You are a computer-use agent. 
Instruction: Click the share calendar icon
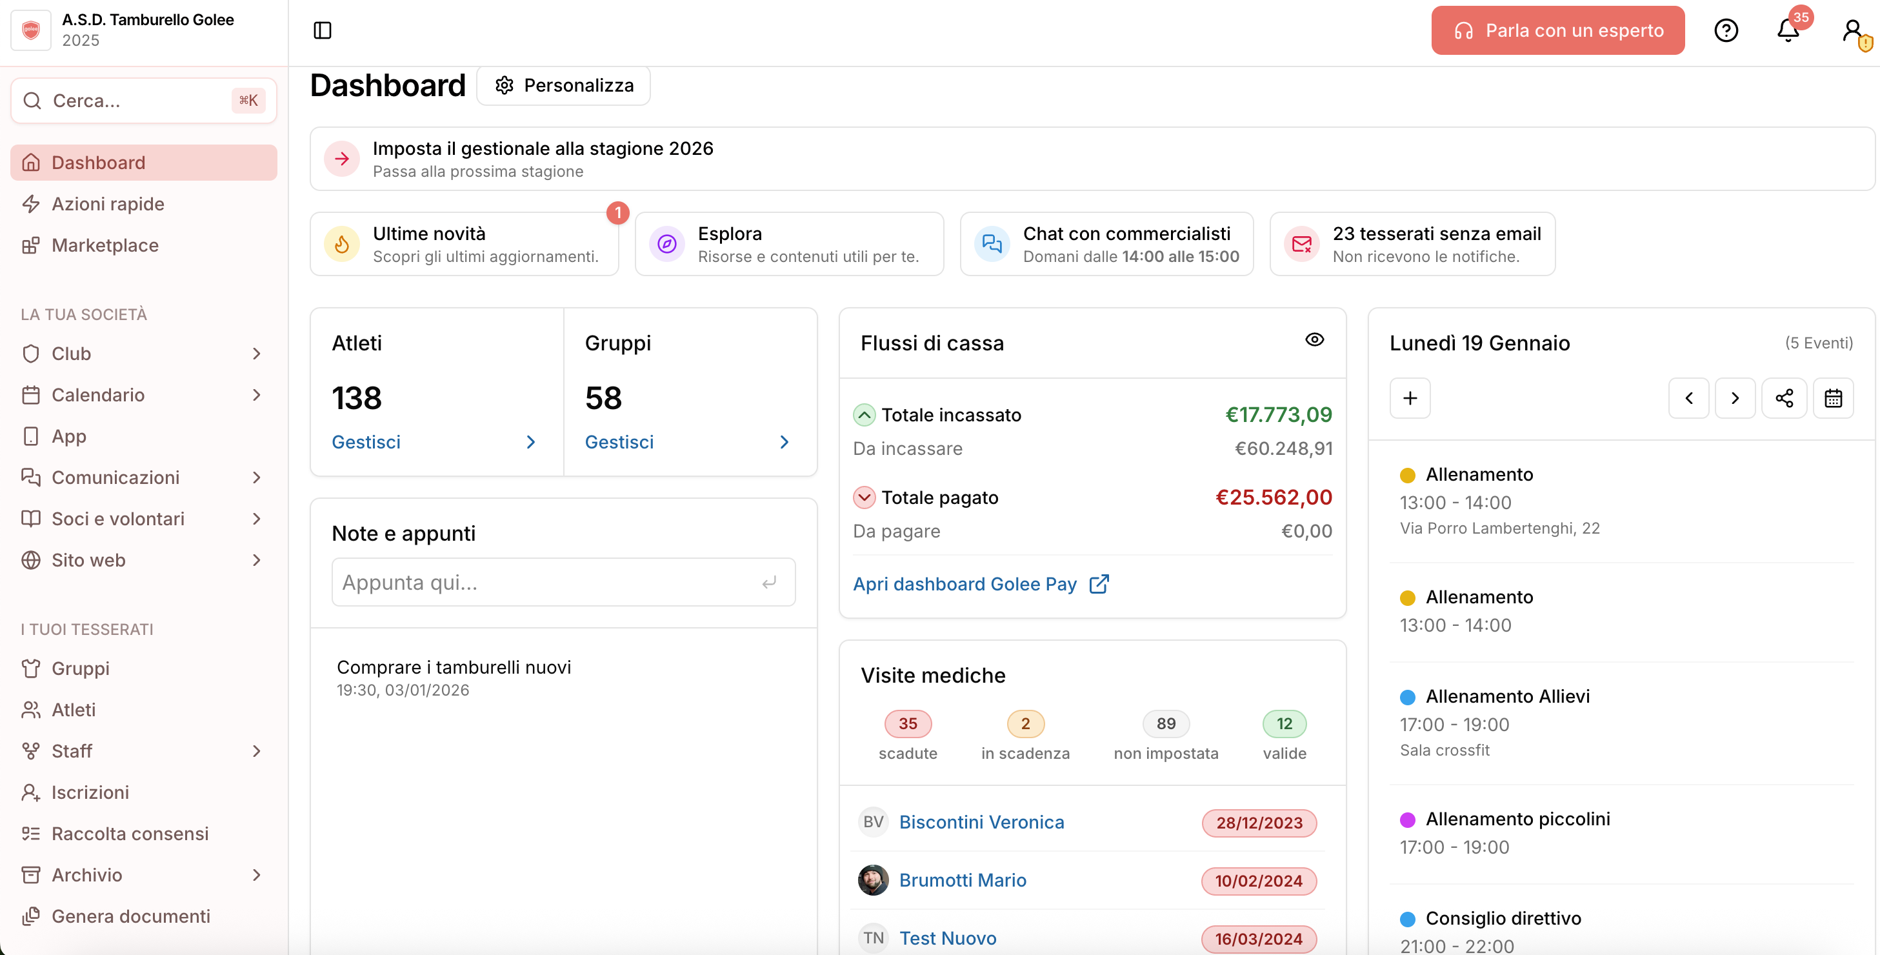tap(1784, 398)
